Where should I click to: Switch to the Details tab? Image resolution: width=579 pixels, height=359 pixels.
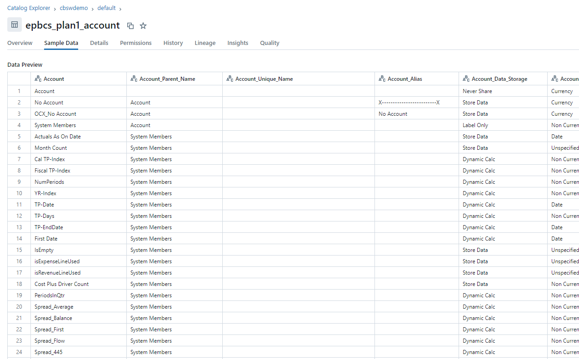[x=99, y=43]
